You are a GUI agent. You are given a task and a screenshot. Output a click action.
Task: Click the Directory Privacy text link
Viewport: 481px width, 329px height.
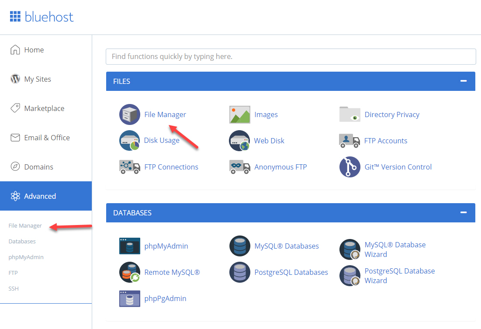point(392,114)
